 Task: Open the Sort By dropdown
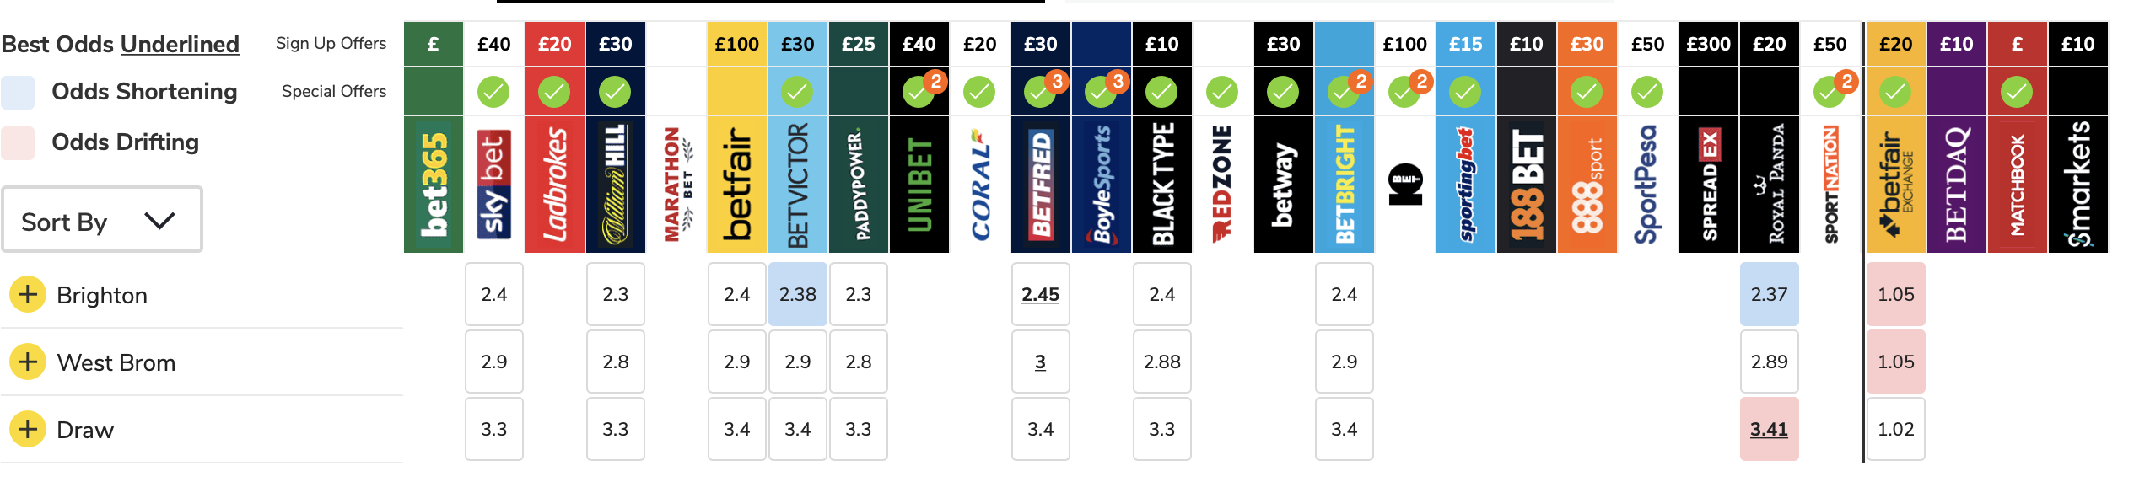click(x=102, y=220)
